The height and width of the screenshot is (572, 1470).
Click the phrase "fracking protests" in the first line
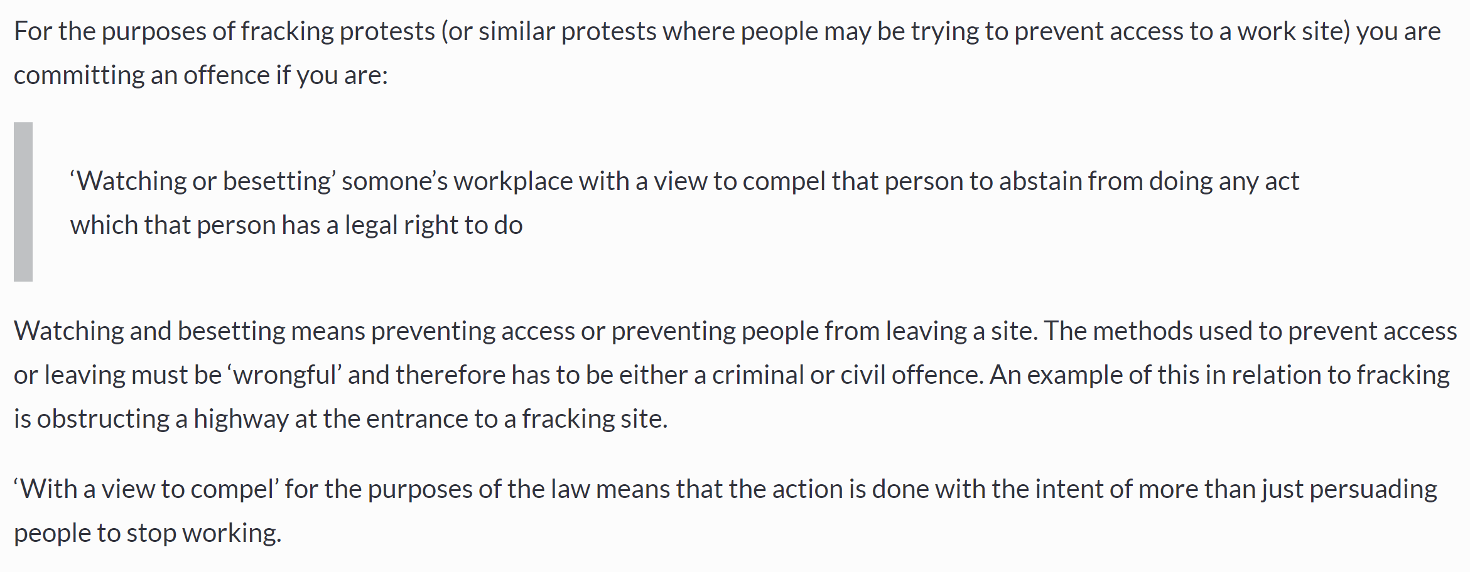(338, 31)
